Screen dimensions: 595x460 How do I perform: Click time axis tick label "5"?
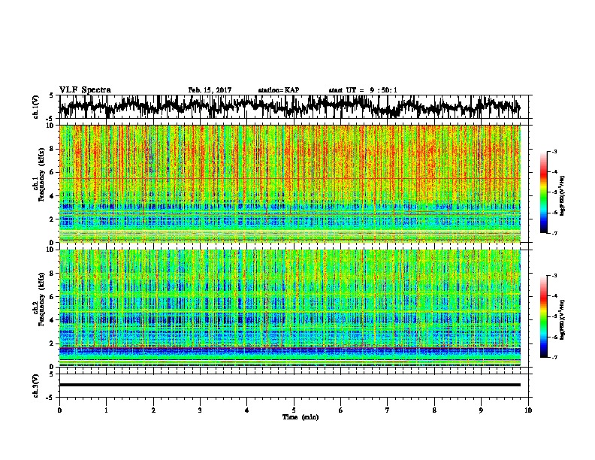pyautogui.click(x=294, y=410)
